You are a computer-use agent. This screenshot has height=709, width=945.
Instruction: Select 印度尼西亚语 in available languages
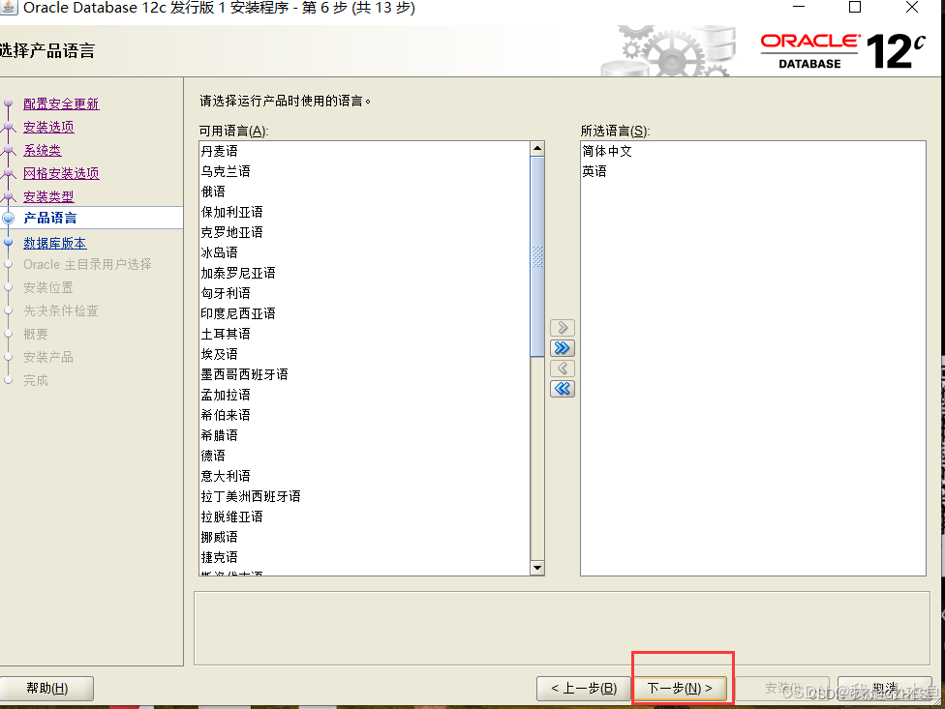click(365, 313)
